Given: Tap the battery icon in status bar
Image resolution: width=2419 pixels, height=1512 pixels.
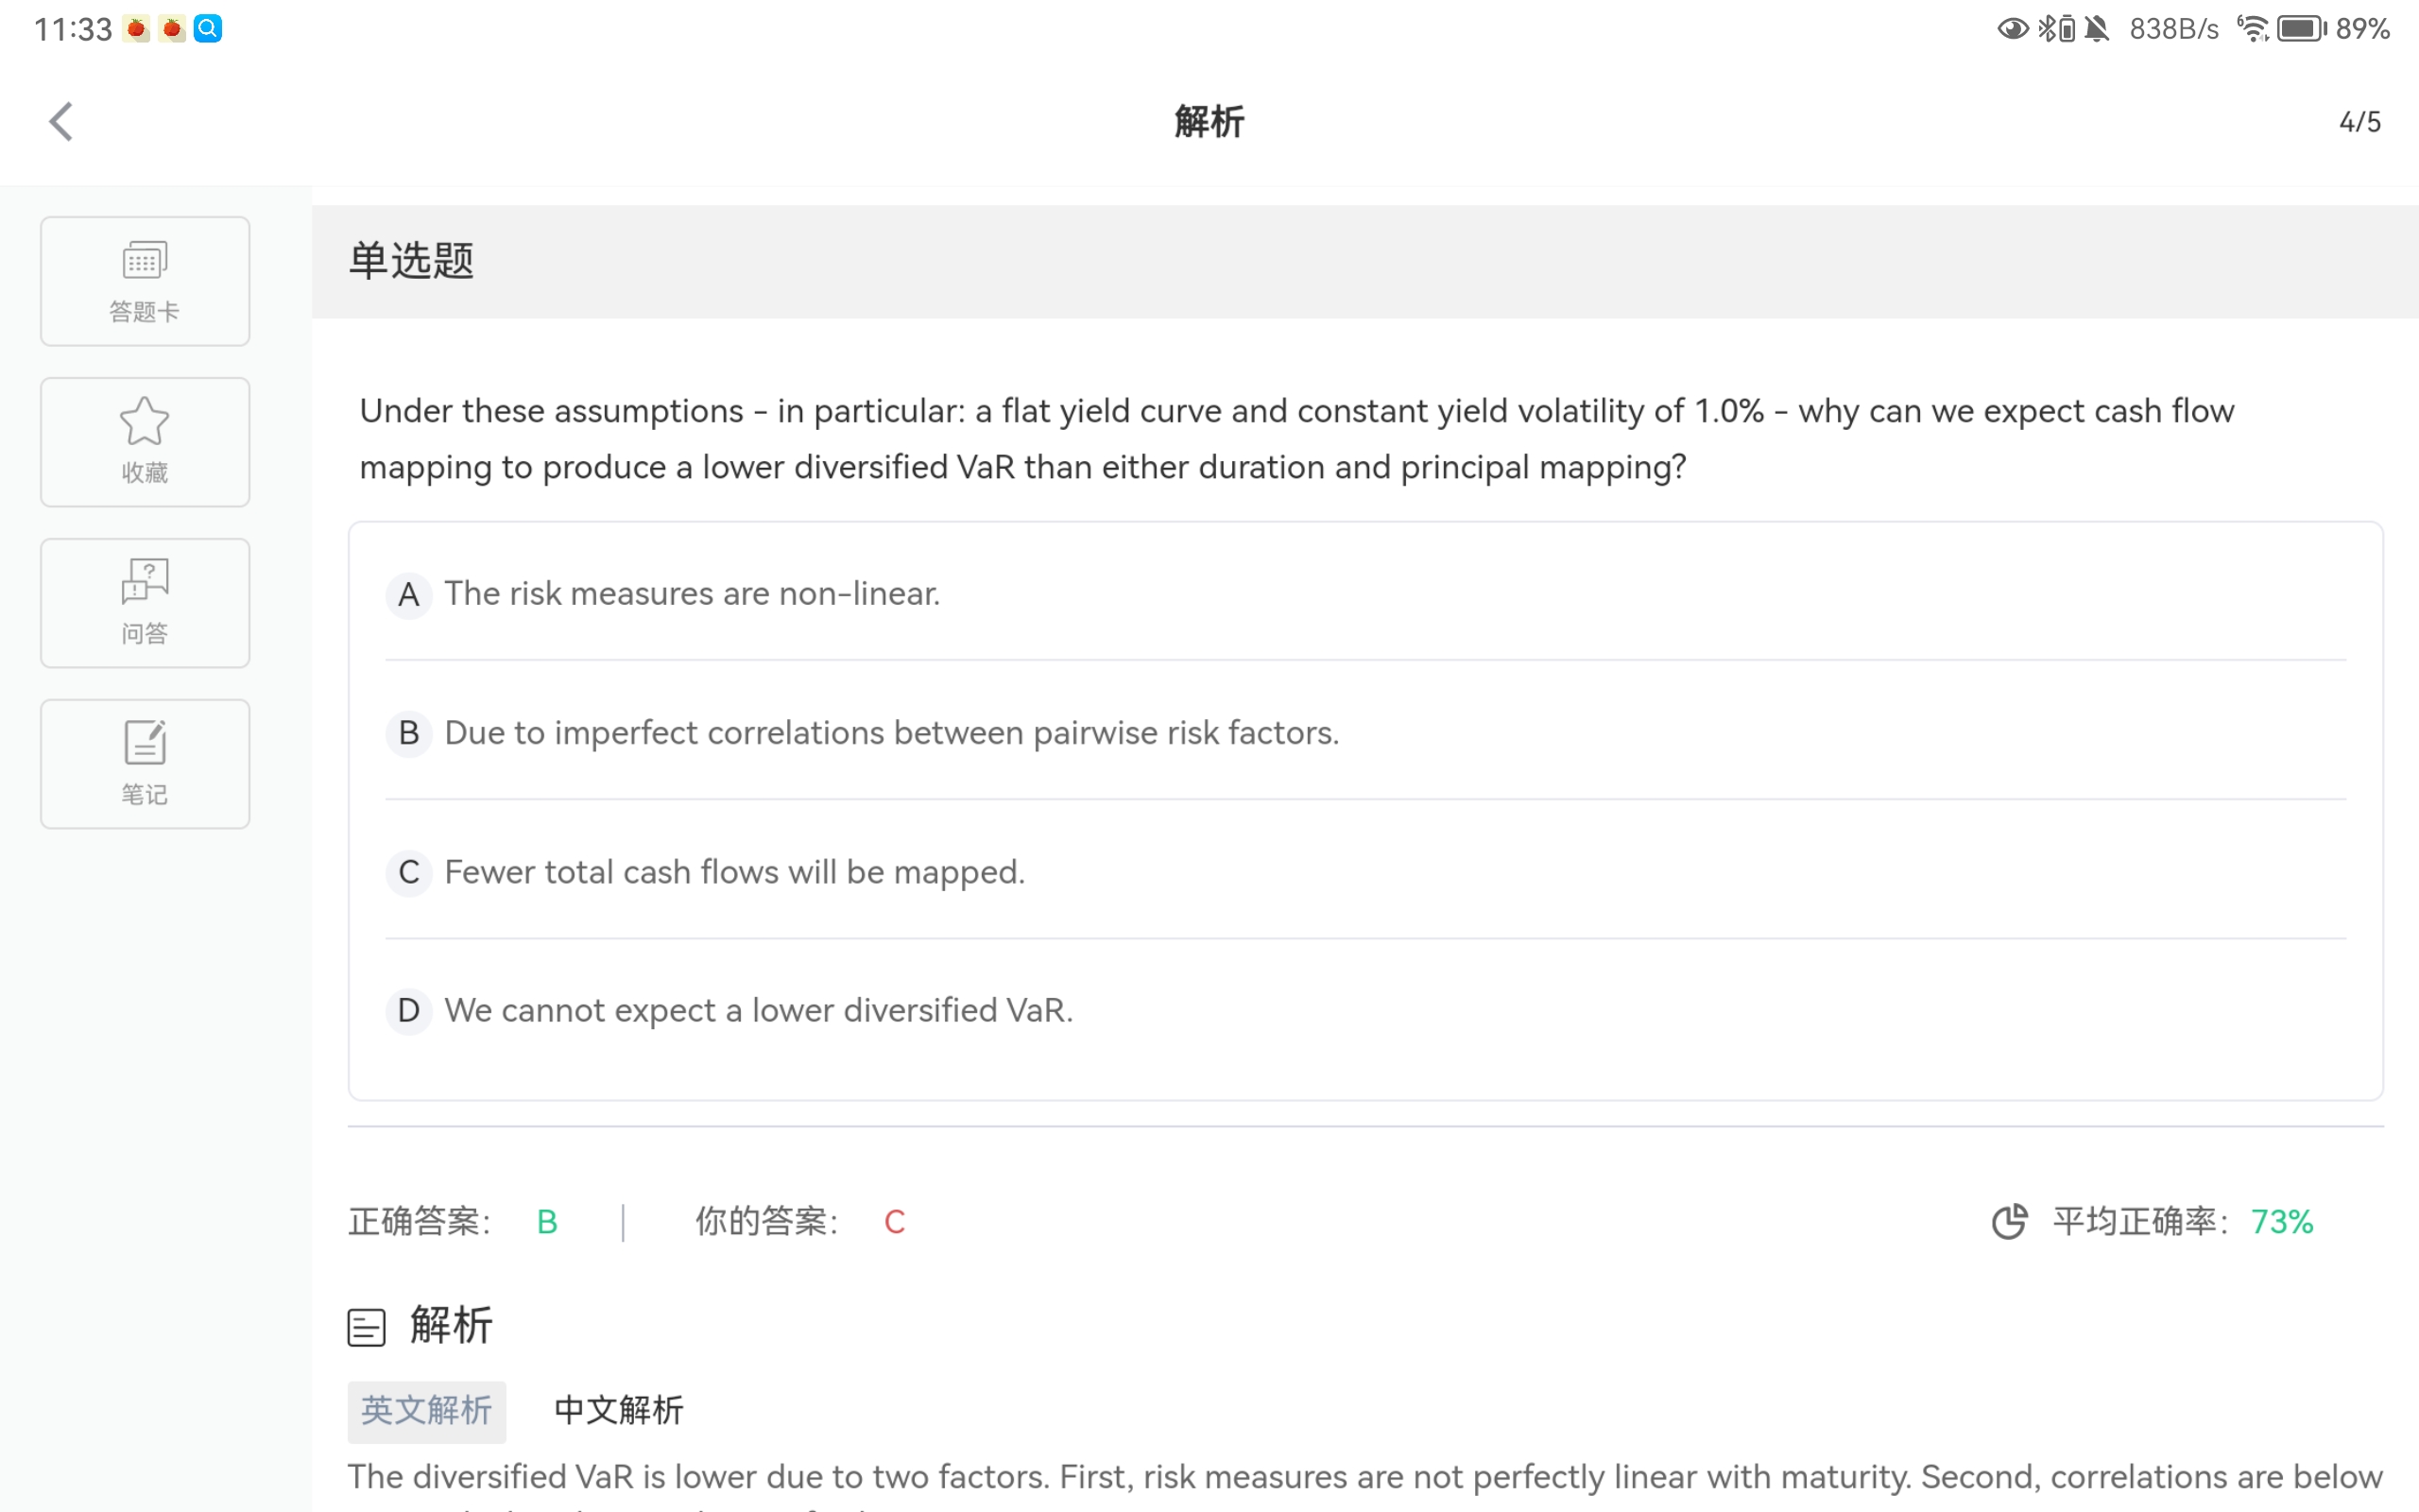Looking at the screenshot, I should tap(2300, 28).
